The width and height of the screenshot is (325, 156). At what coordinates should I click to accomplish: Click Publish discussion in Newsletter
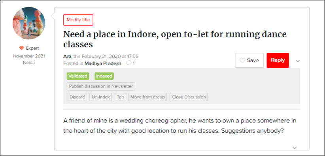click(x=101, y=86)
